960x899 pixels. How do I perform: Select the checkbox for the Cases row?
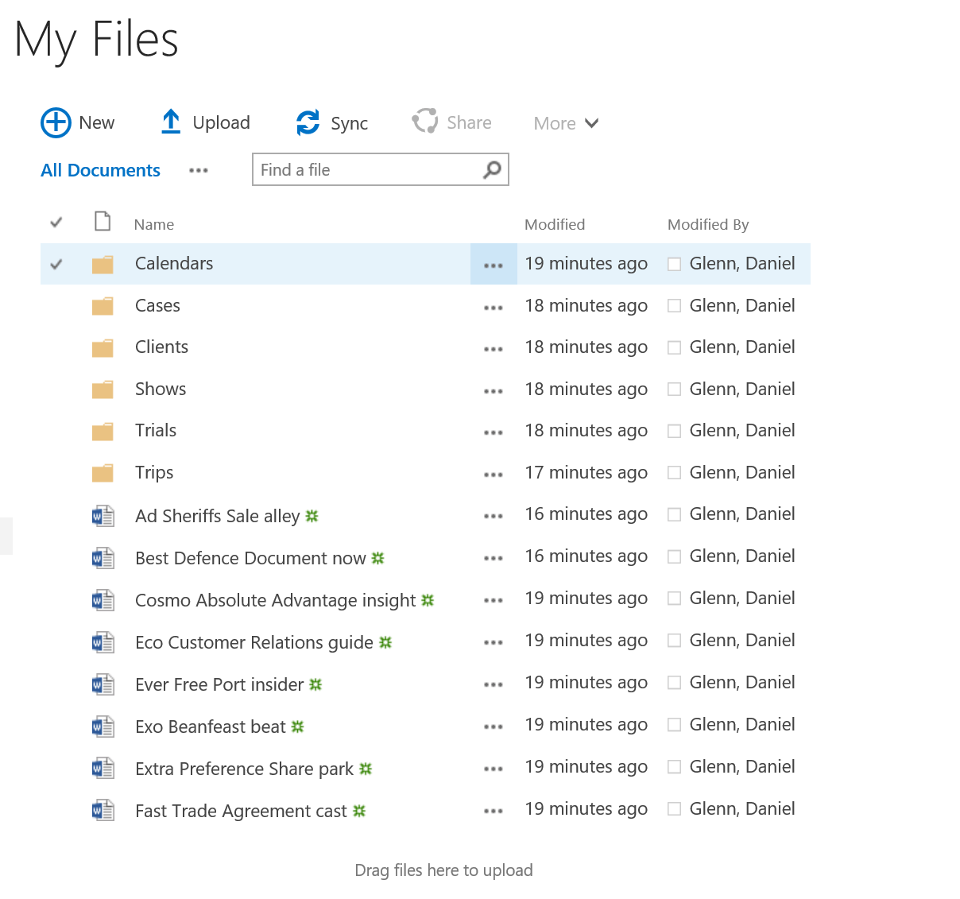[x=56, y=305]
